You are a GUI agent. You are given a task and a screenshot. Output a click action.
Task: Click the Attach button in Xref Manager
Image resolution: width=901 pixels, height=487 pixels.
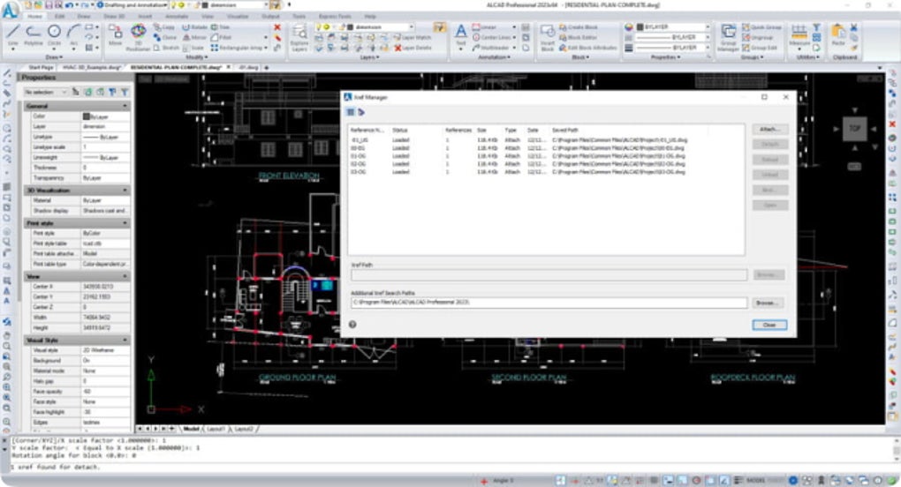(769, 130)
